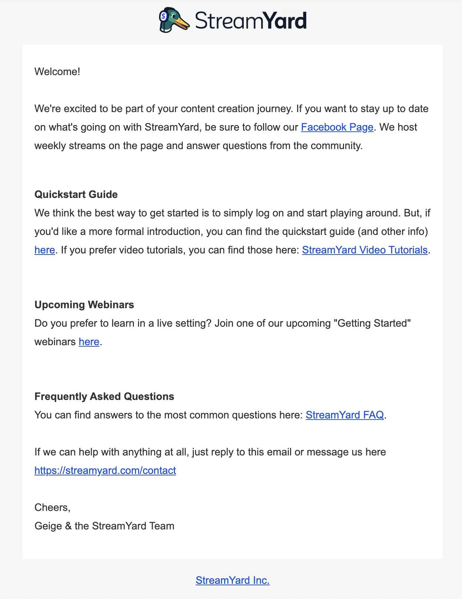Open the streamyard.com/contact URL
462x599 pixels.
[105, 471]
